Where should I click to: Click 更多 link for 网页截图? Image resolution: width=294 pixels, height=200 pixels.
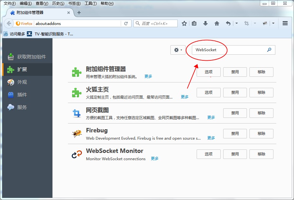pos(211,118)
